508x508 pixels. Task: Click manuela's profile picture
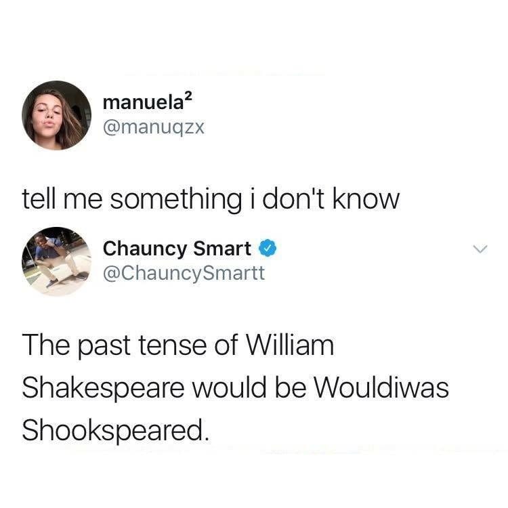(x=56, y=115)
